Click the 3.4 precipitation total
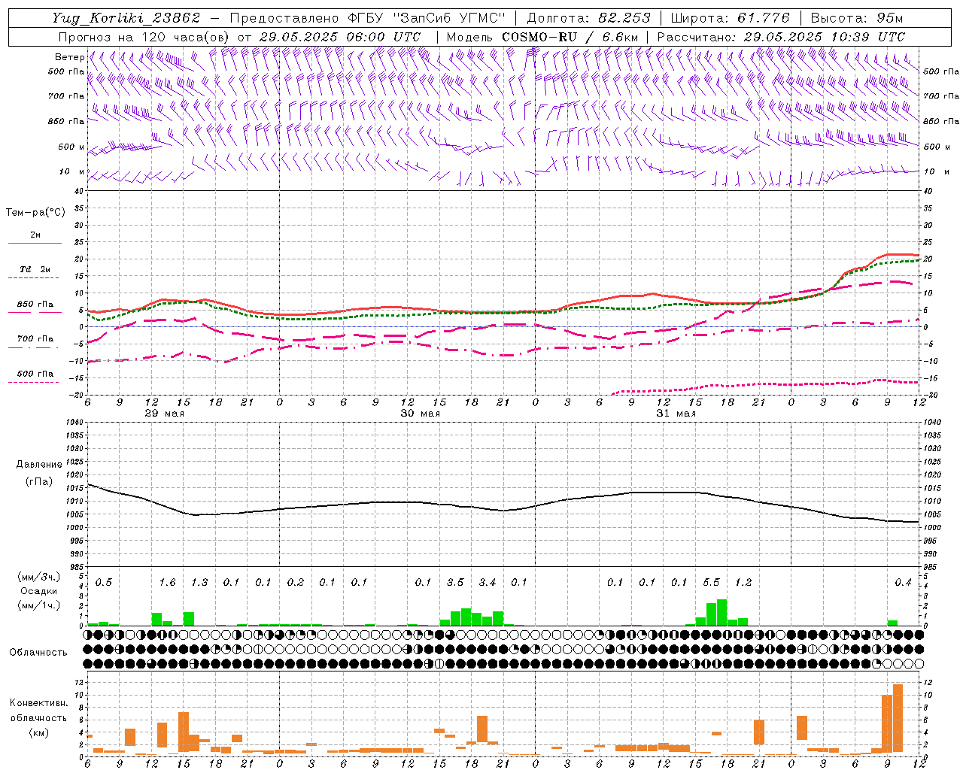This screenshot has width=963, height=770. (488, 583)
